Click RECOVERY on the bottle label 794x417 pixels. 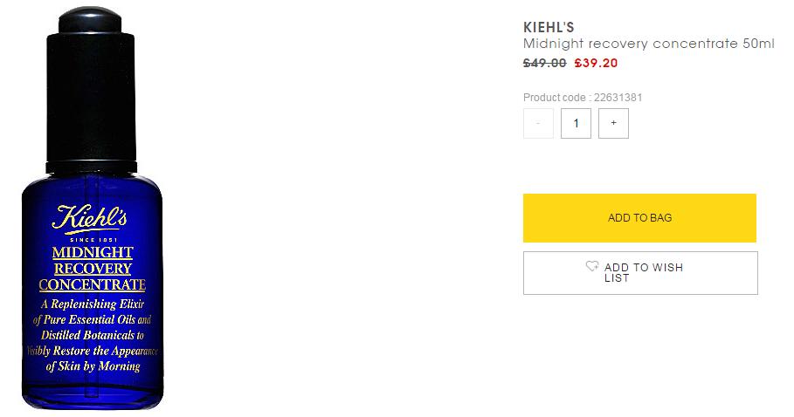click(92, 269)
